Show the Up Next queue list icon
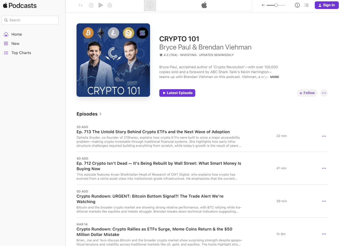This screenshot has height=246, width=339. click(307, 5)
